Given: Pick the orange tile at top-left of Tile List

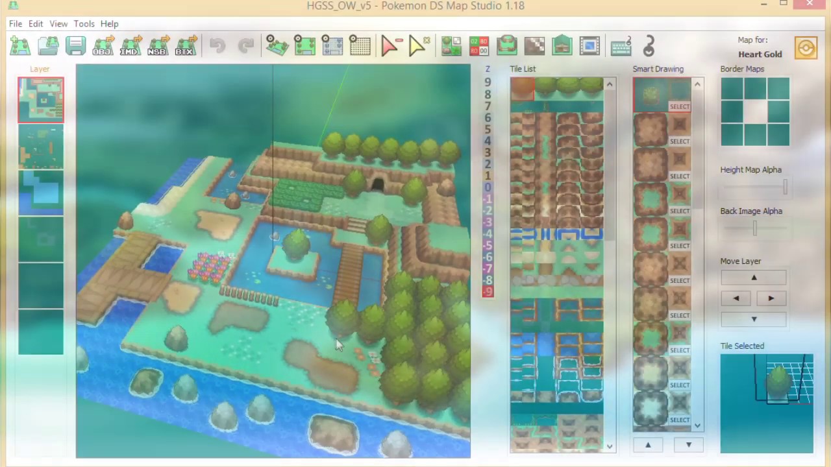Looking at the screenshot, I should (x=522, y=89).
